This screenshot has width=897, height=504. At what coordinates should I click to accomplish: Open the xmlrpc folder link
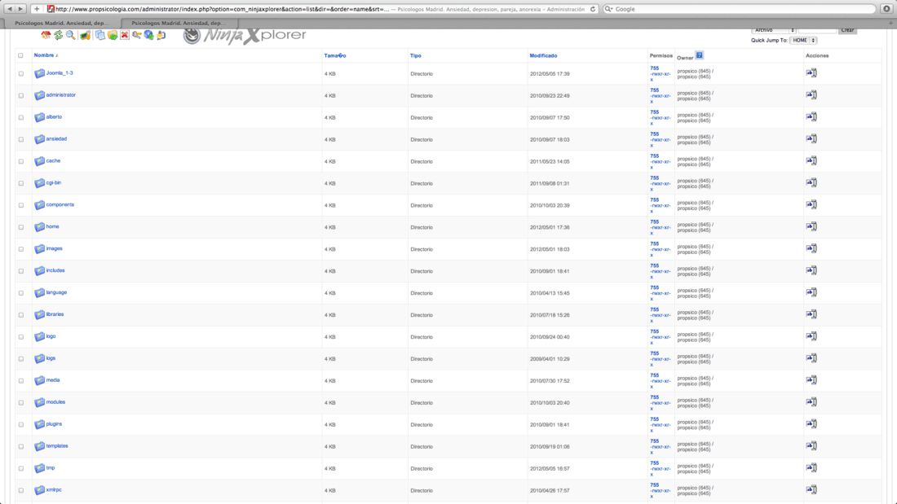(54, 489)
